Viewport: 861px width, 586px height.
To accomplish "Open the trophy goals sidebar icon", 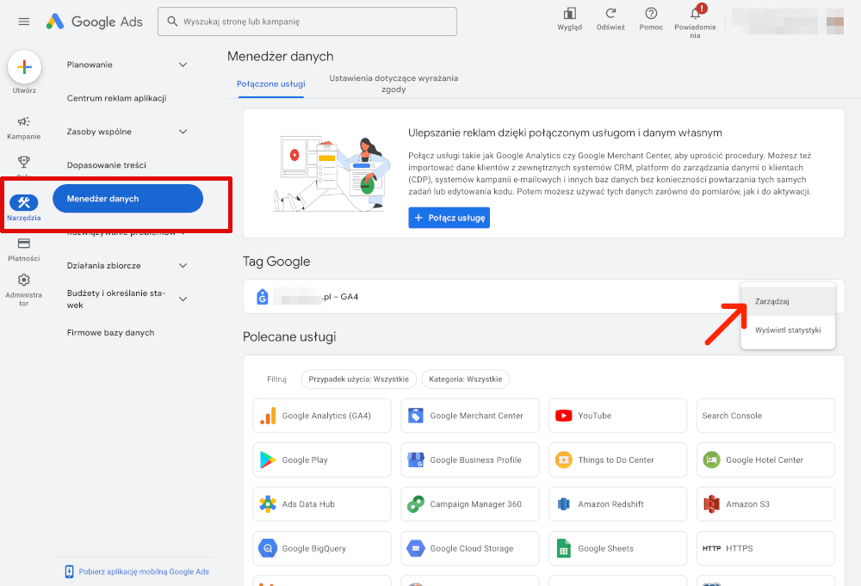I will coord(23,162).
